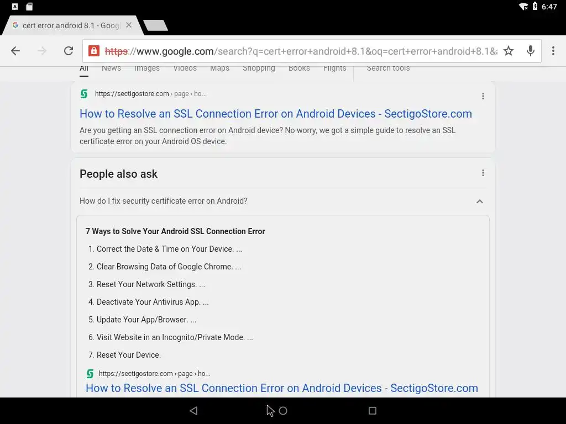Click the top result snippet about SSL connection error

268,136
